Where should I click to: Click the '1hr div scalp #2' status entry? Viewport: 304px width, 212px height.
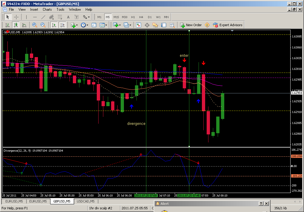(x=101, y=208)
